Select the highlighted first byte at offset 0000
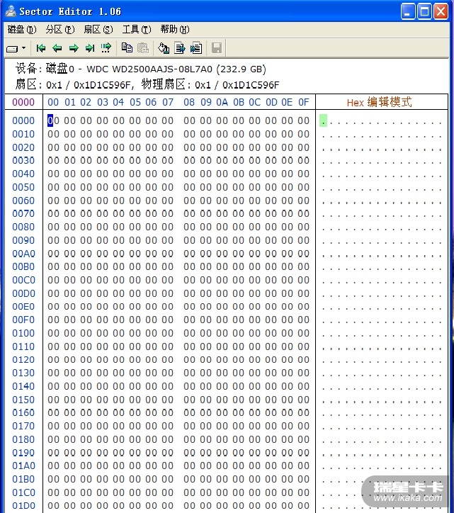 click(x=53, y=120)
